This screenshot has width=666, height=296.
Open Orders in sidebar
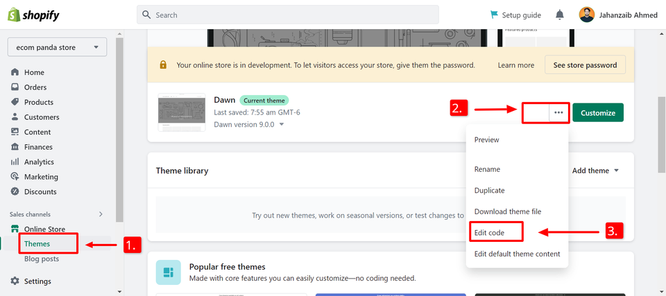click(35, 87)
